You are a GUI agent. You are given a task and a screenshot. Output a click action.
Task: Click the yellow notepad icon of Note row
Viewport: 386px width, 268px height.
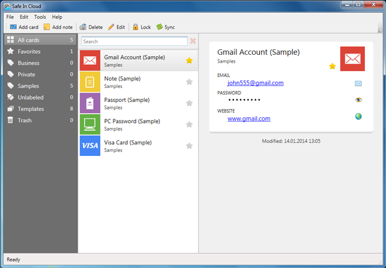click(90, 82)
